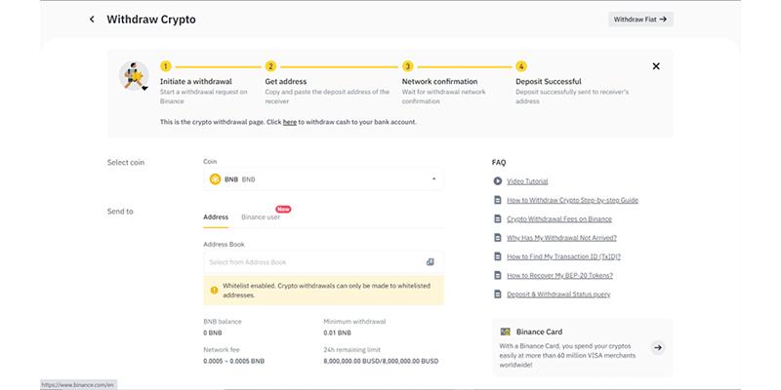Follow the 'here' link to withdraw cash

click(289, 122)
